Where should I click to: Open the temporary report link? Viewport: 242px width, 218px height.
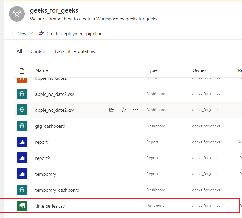tap(46, 174)
